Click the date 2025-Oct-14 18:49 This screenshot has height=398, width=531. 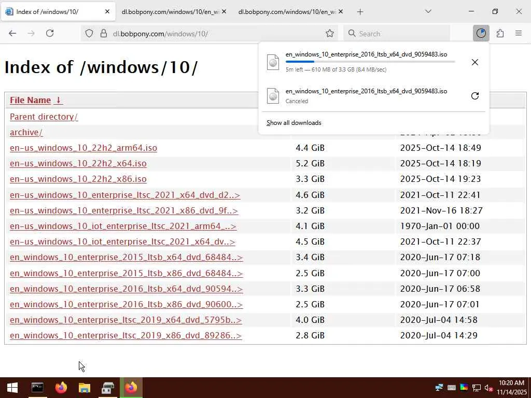tap(441, 148)
